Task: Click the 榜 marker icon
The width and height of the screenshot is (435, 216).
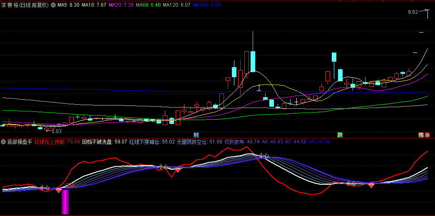Action: click(x=421, y=135)
